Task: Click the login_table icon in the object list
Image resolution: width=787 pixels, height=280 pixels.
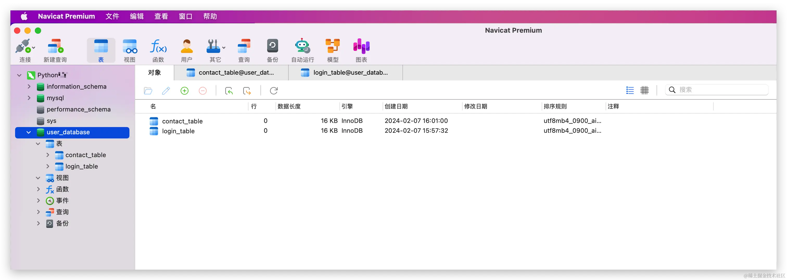Action: [x=154, y=131]
